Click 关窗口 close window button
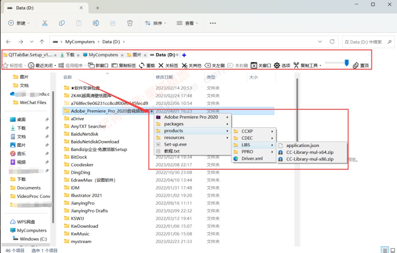397x253 pixels. [261, 65]
